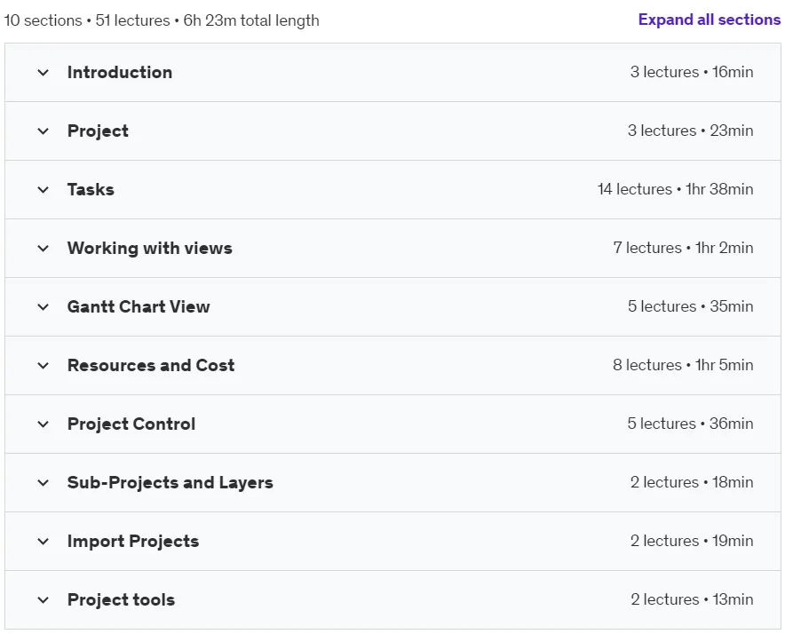Select the Resources and Cost heading
Screen dimensions: 785x634
(151, 365)
